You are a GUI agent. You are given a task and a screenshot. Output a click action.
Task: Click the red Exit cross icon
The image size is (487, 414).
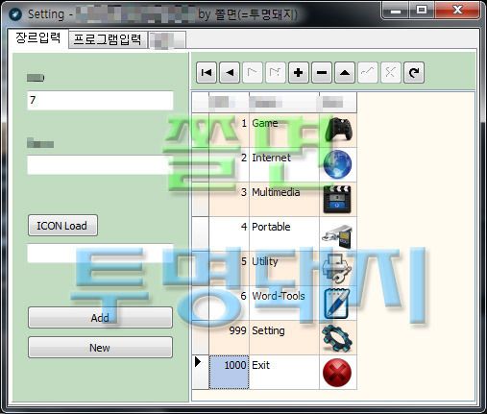337,373
